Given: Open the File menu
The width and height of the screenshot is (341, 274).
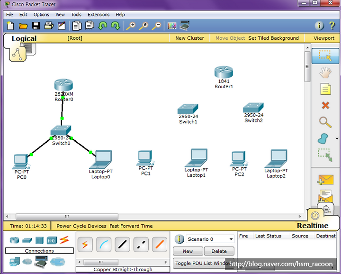Looking at the screenshot, I should [x=9, y=15].
